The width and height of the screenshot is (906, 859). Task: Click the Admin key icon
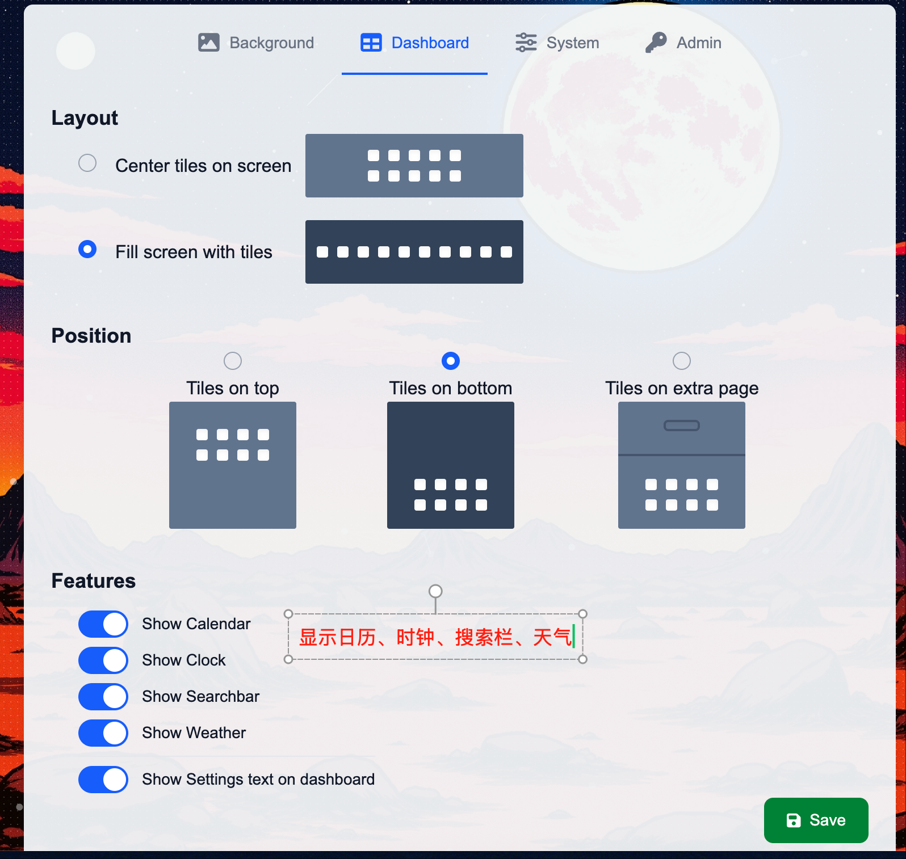point(656,43)
